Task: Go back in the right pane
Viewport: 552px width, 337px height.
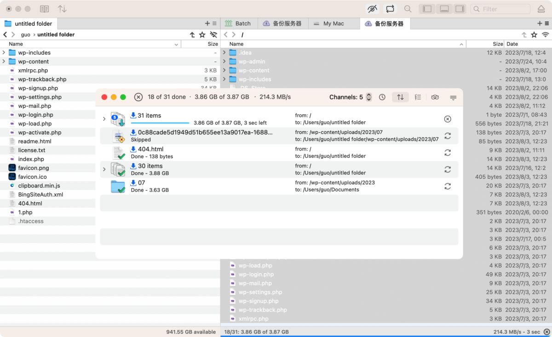Action: [225, 34]
